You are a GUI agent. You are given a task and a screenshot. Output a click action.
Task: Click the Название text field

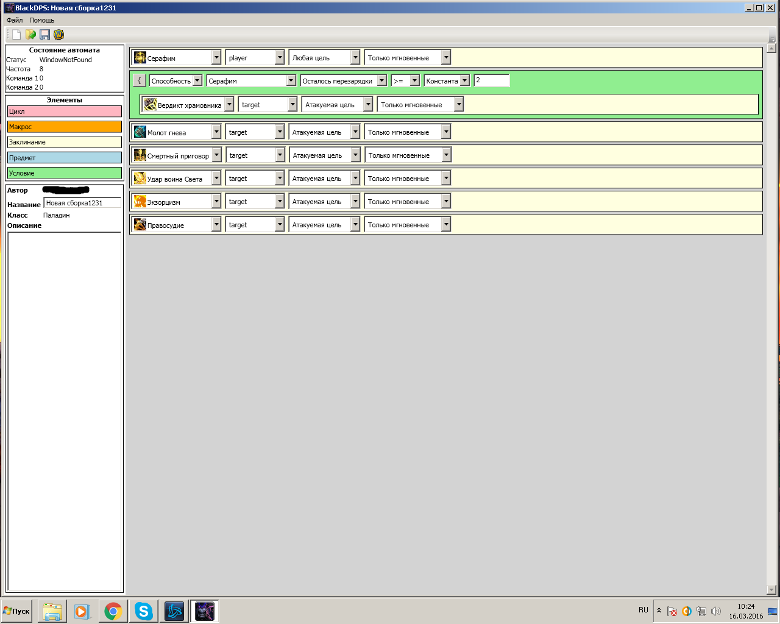[83, 203]
